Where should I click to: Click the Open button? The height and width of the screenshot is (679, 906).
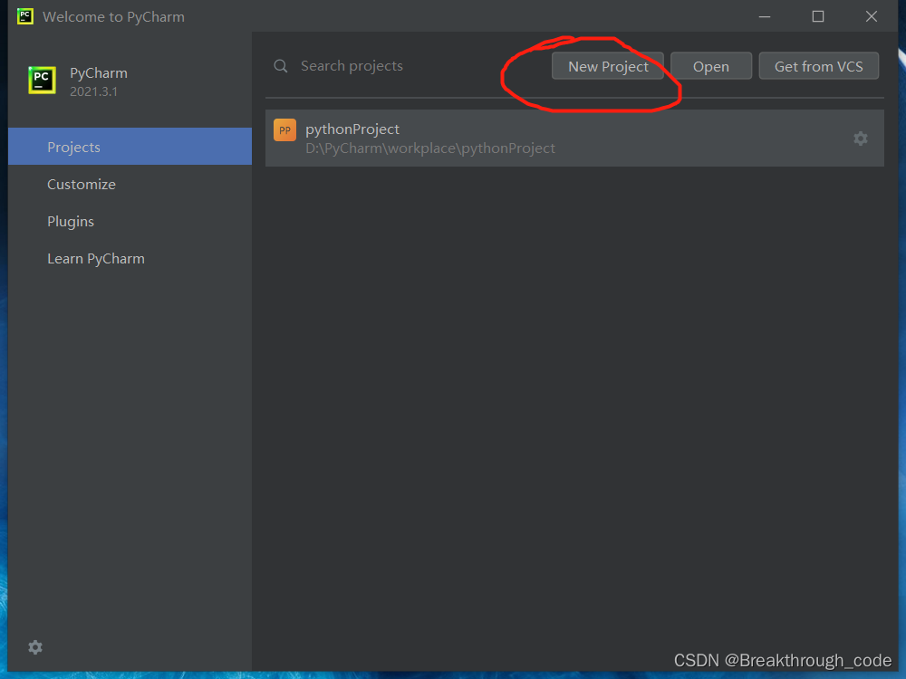coord(710,66)
